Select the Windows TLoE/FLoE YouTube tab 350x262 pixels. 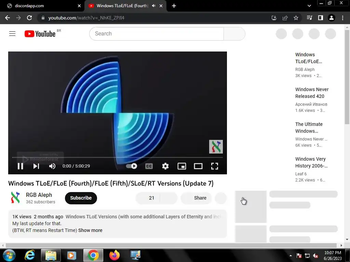click(x=122, y=6)
